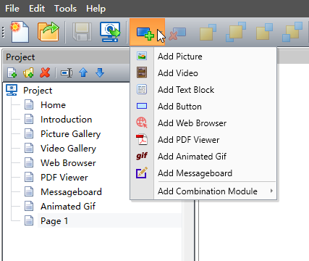The width and height of the screenshot is (309, 261).
Task: Select Page 1 in the tree
Action: (54, 221)
